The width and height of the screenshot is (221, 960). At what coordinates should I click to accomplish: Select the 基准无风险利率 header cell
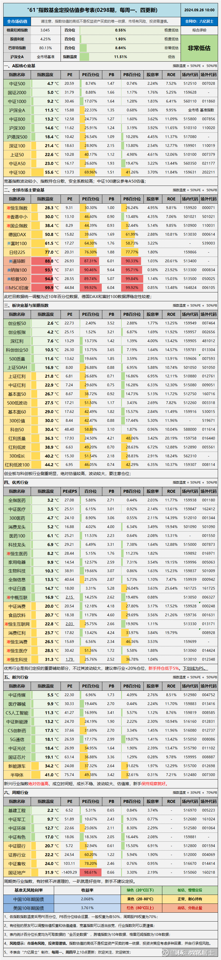[29, 890]
